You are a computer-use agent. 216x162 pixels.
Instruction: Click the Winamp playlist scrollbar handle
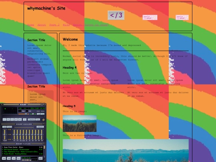click(x=44, y=147)
